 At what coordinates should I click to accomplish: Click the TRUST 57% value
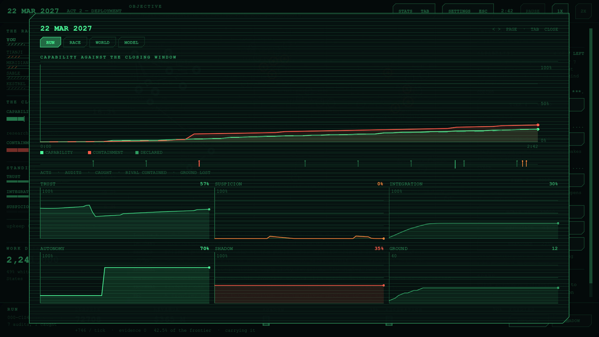(205, 184)
